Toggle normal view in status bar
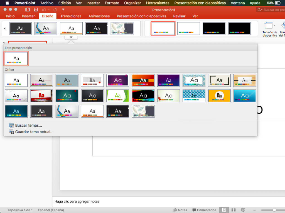The height and width of the screenshot is (213, 285). pyautogui.click(x=223, y=210)
